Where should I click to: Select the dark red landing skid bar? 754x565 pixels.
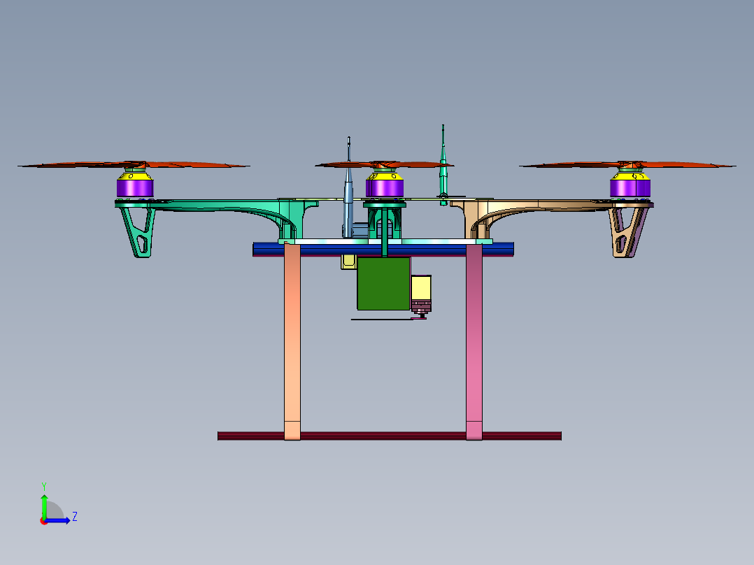point(390,436)
